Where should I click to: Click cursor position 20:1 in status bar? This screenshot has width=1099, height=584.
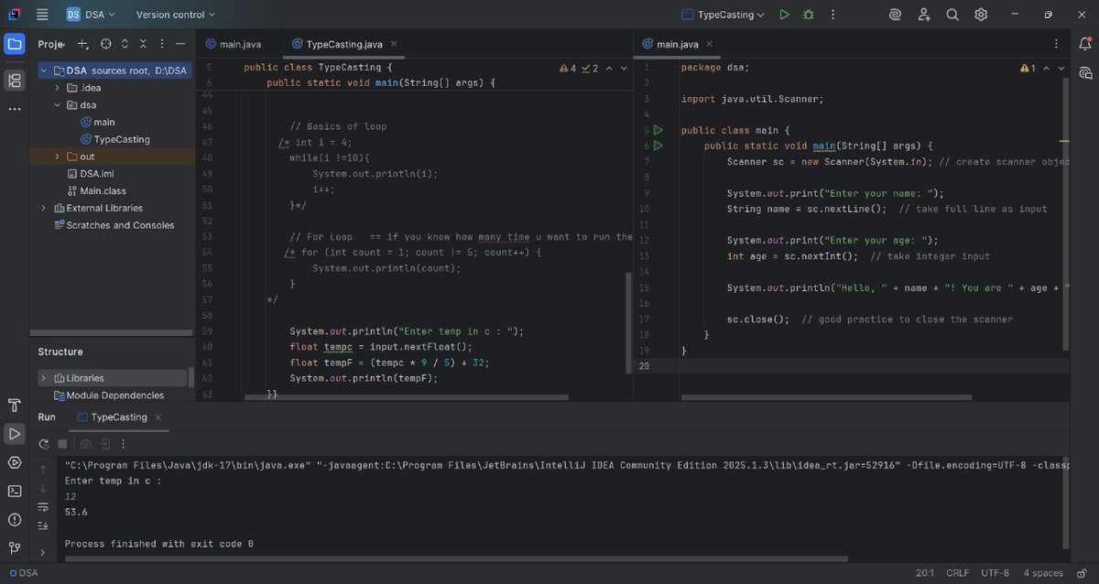925,573
